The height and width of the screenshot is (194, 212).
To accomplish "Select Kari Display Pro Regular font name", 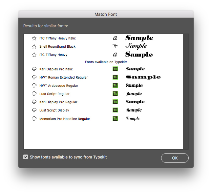I will (58, 102).
